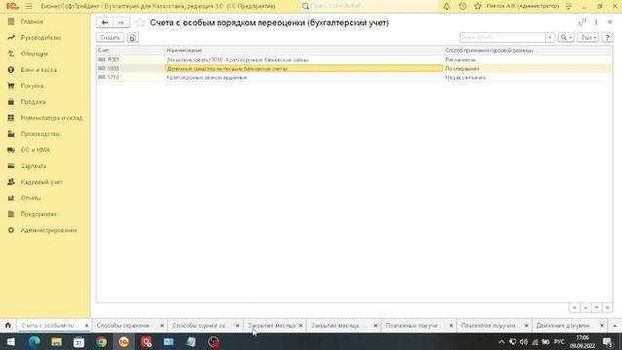622x350 pixels.
Task: Open the history clock icon
Action: 463,7
